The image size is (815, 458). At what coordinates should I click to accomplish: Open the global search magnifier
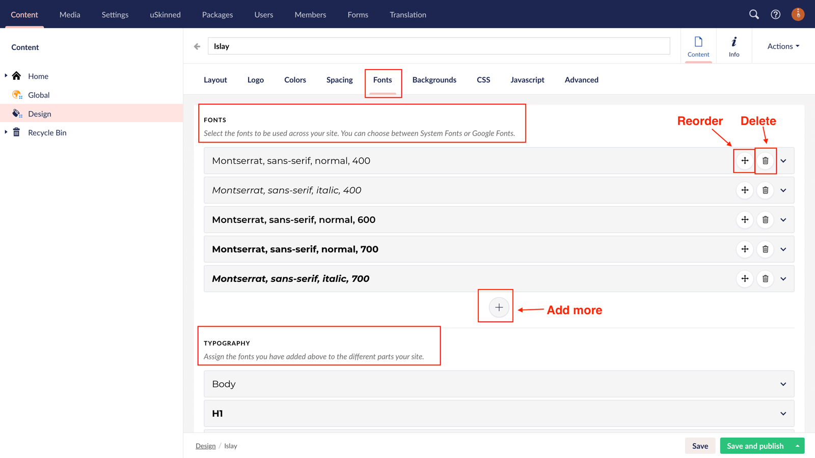[754, 14]
